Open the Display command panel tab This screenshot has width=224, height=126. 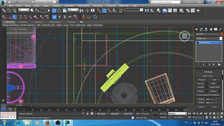pos(216,29)
